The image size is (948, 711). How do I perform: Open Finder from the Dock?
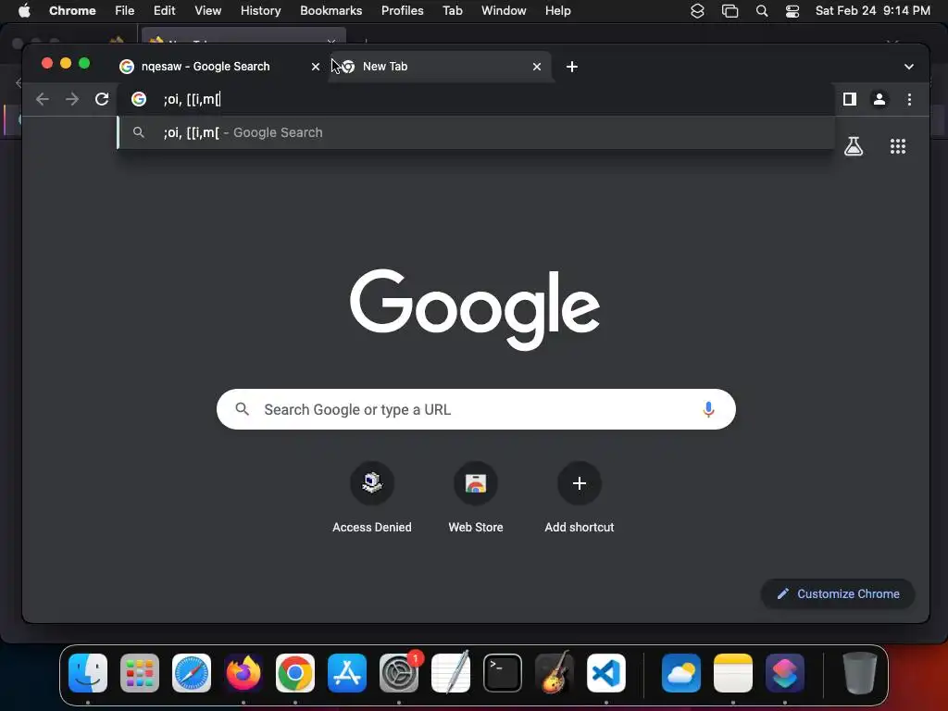88,673
